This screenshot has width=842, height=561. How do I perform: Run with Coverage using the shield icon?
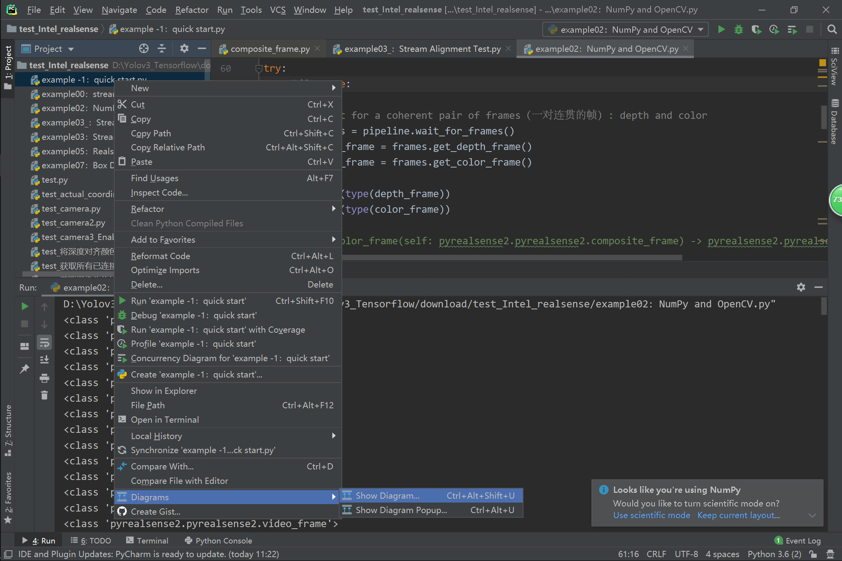[757, 29]
